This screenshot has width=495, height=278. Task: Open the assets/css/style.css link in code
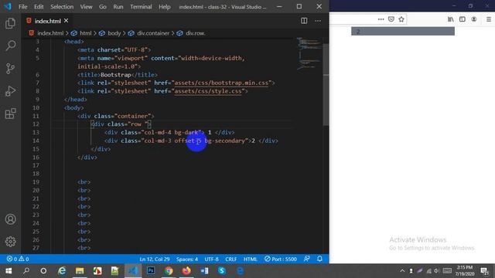click(208, 91)
